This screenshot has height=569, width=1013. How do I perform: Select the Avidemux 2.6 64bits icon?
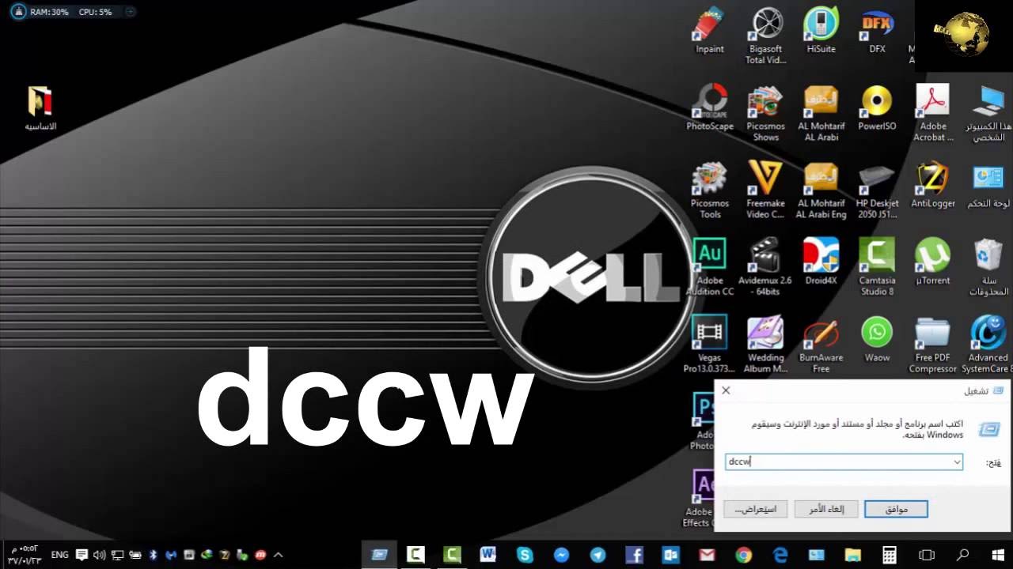click(x=765, y=267)
